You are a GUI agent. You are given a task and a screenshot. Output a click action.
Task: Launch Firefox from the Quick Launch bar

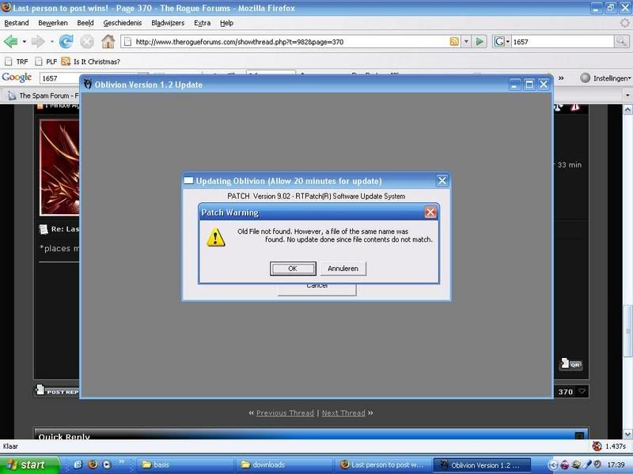(93, 465)
